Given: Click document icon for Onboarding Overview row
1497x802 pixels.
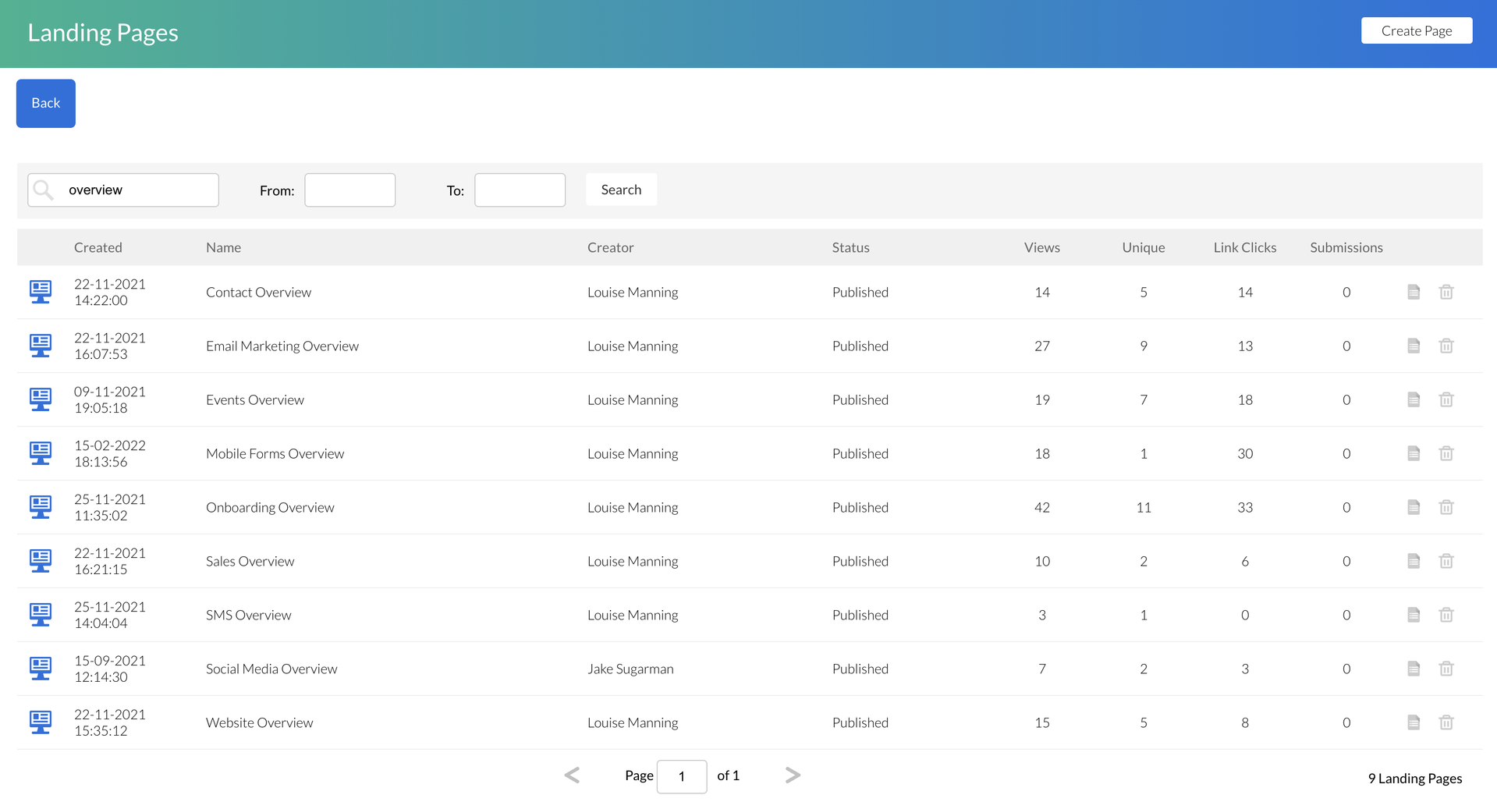Looking at the screenshot, I should tap(1413, 507).
